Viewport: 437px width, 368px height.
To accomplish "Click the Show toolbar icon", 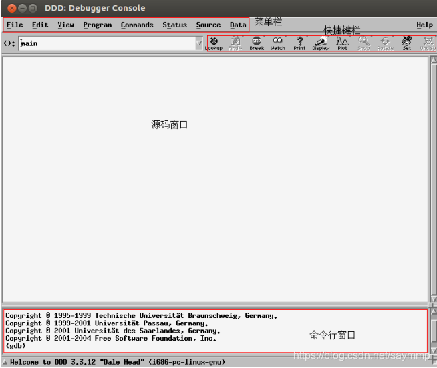I will [364, 43].
